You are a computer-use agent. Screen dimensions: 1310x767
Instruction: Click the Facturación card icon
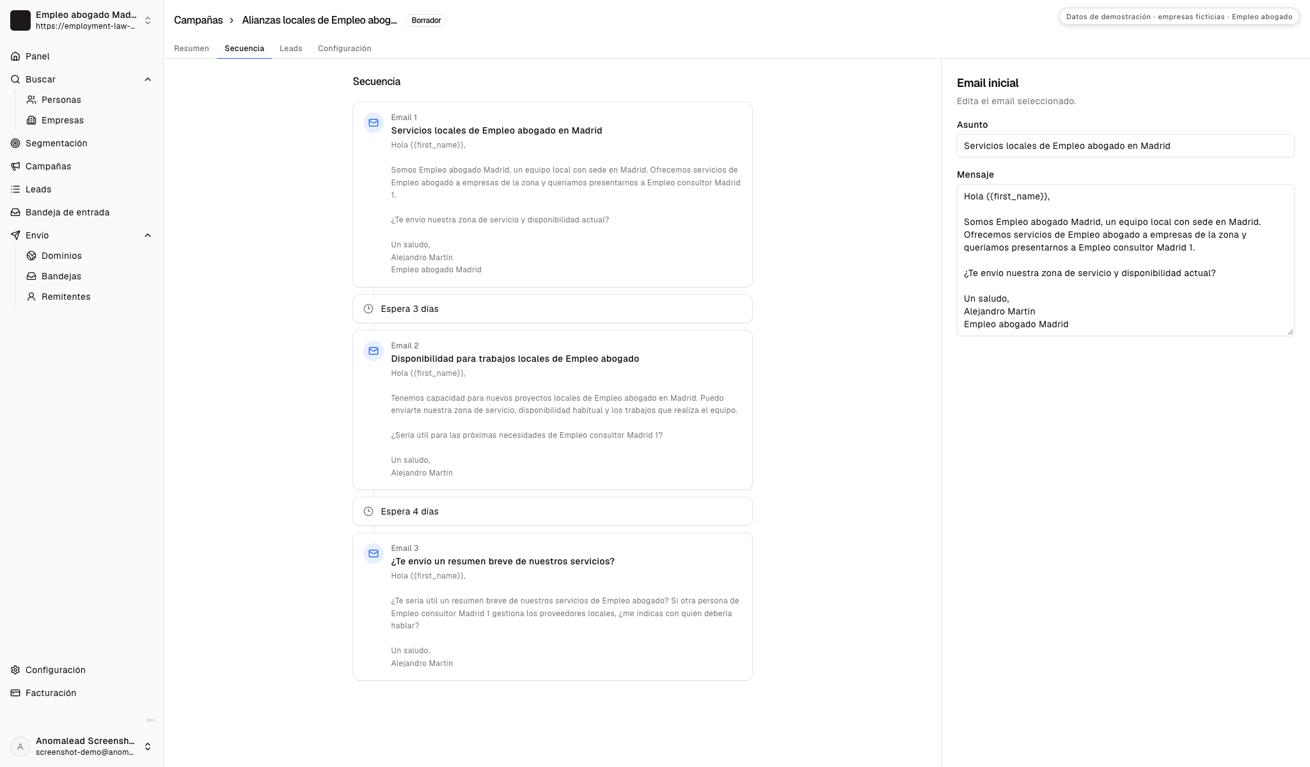tap(15, 693)
